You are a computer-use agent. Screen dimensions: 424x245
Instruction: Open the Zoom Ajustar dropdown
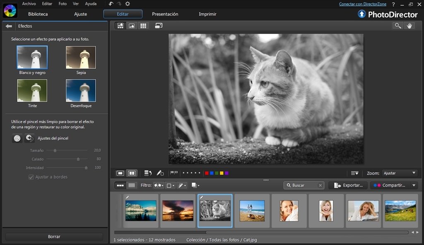point(400,173)
